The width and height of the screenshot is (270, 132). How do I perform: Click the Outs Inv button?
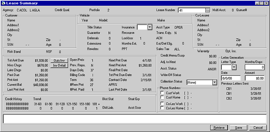pos(59,61)
